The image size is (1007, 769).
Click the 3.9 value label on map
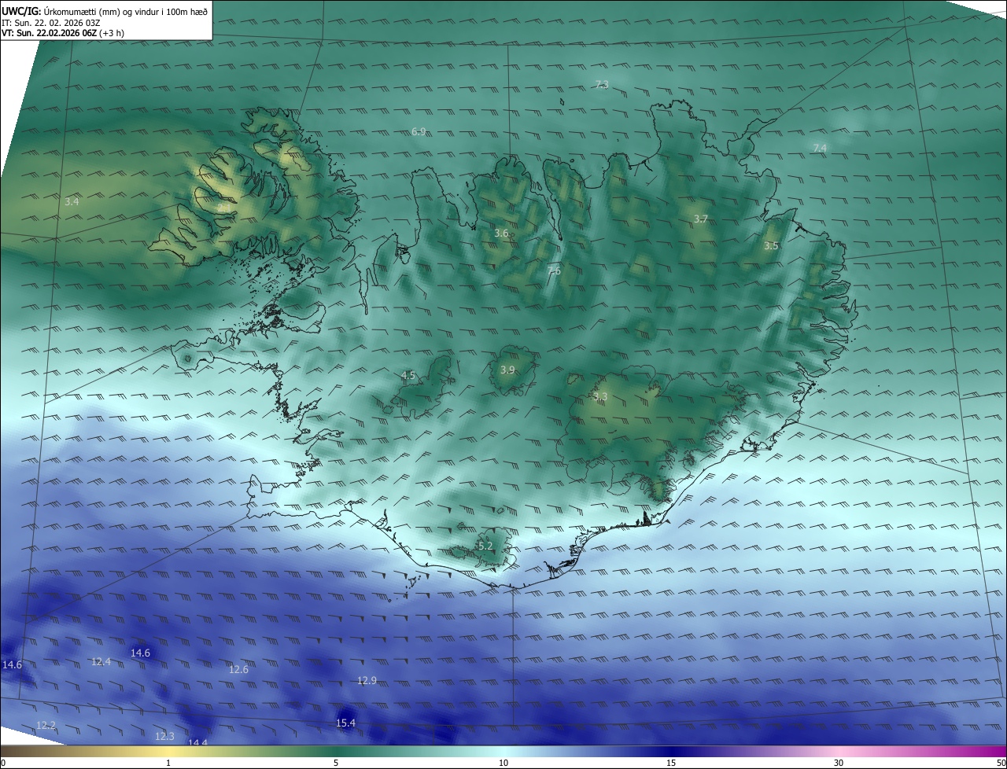pos(507,370)
